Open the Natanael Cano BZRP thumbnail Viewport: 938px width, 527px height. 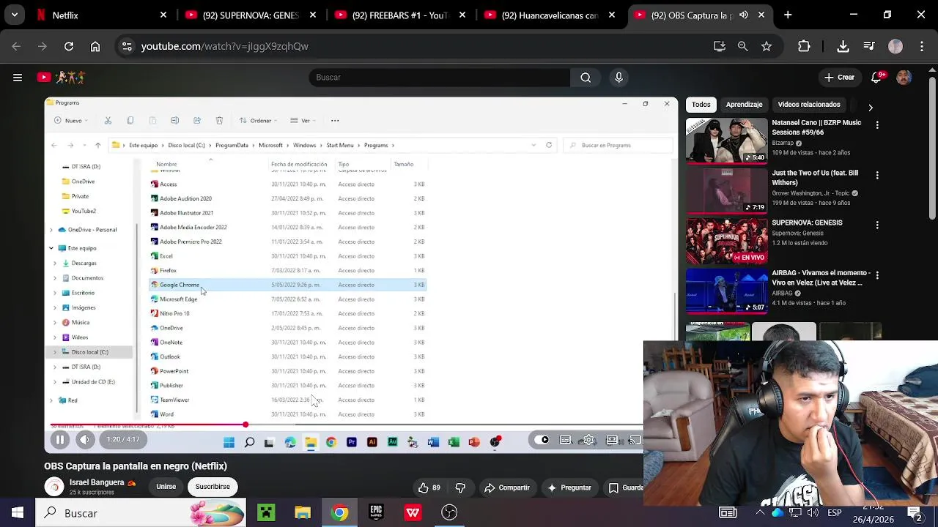pos(726,141)
